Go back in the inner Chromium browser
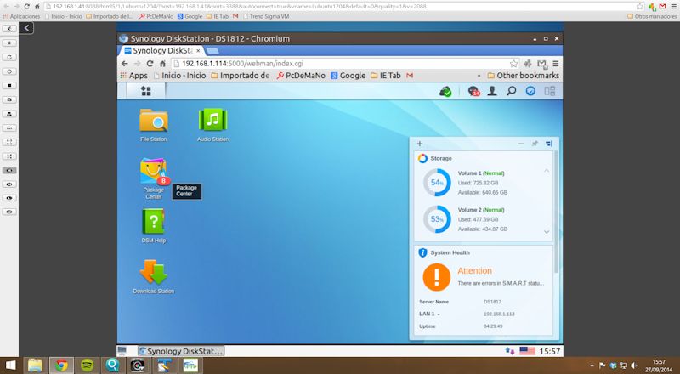Image resolution: width=680 pixels, height=374 pixels. click(x=125, y=64)
